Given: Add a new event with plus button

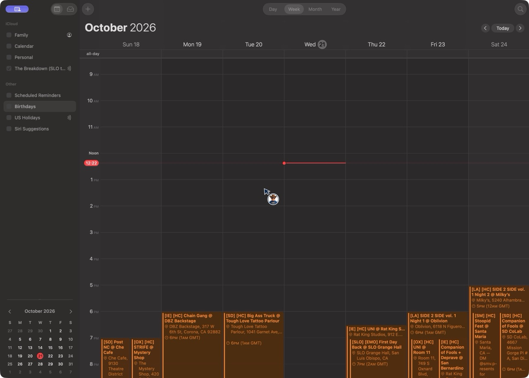Looking at the screenshot, I should click(88, 9).
